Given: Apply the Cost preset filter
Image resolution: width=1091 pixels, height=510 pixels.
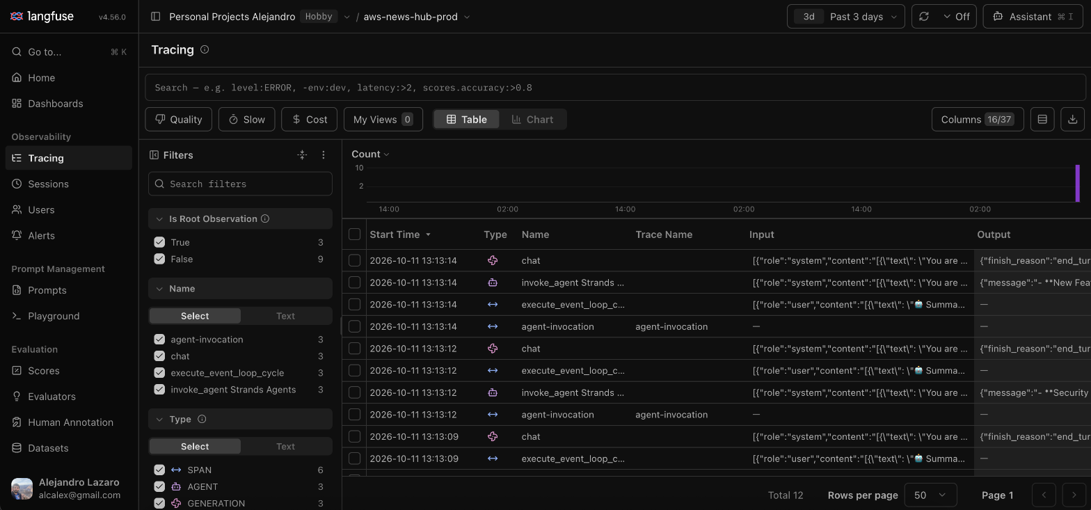Looking at the screenshot, I should point(309,119).
